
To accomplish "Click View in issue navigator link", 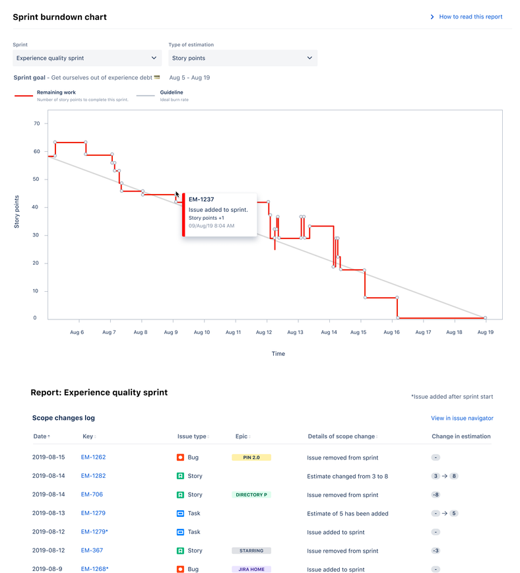I will tap(462, 418).
